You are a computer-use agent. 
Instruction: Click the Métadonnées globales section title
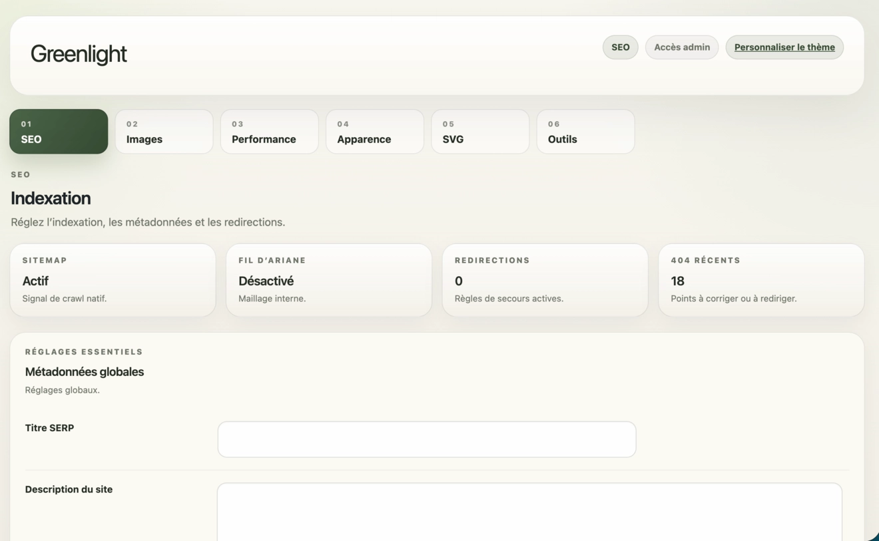click(x=84, y=371)
